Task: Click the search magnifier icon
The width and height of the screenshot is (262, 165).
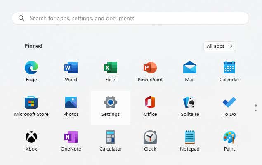Action: click(21, 18)
